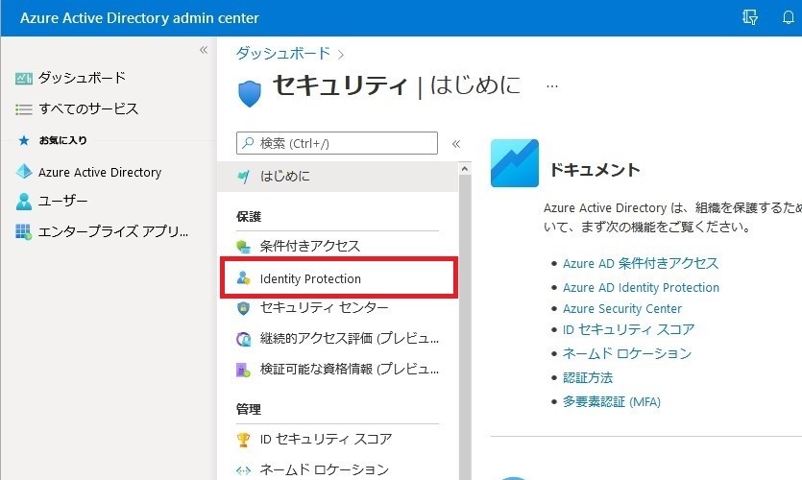Click the ドキュメント chart tile icon

coord(515,163)
